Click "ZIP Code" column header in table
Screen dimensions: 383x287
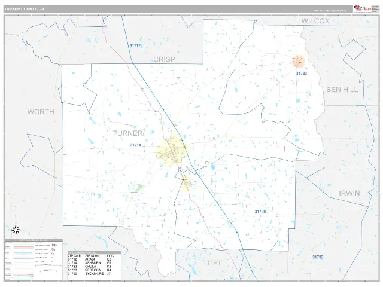tap(75, 256)
